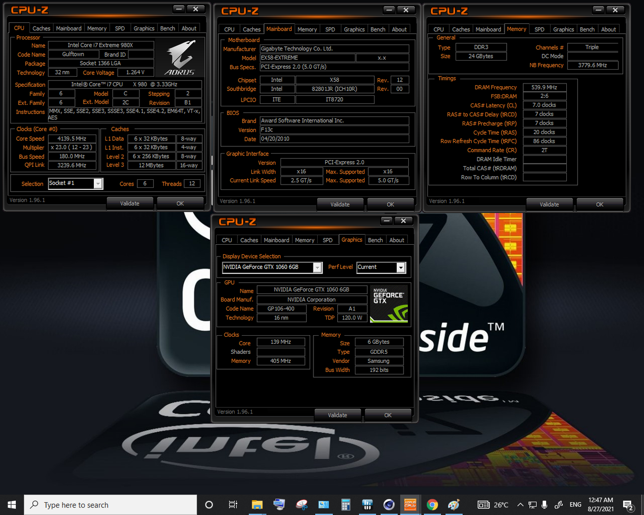
Task: Click the NB Frequency 3779.6 MHz value
Action: pyautogui.click(x=593, y=65)
